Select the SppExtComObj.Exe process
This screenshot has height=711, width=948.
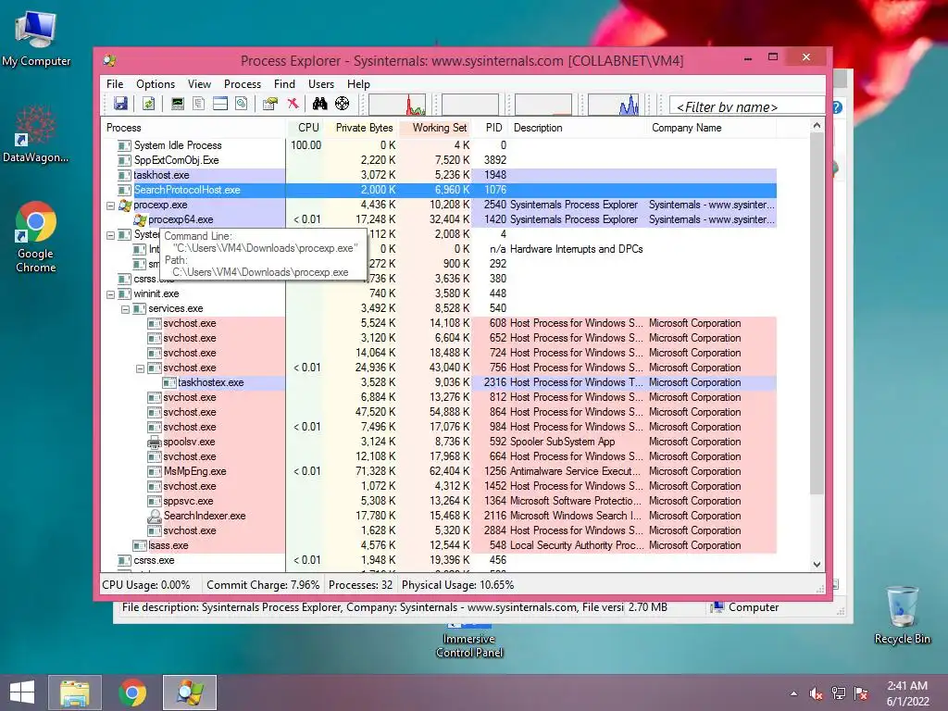coord(438,160)
